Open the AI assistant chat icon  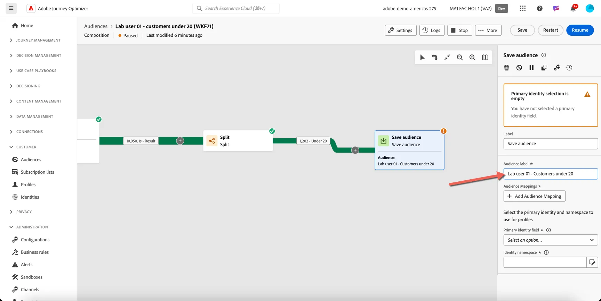pos(556,8)
